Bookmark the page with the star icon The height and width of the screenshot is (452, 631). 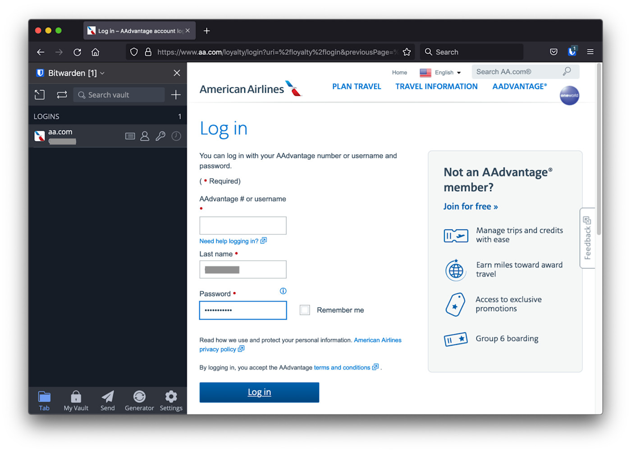407,52
